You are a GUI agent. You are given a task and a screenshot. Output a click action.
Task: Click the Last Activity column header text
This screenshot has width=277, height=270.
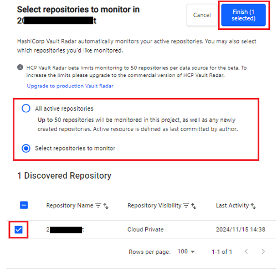tap(233, 205)
